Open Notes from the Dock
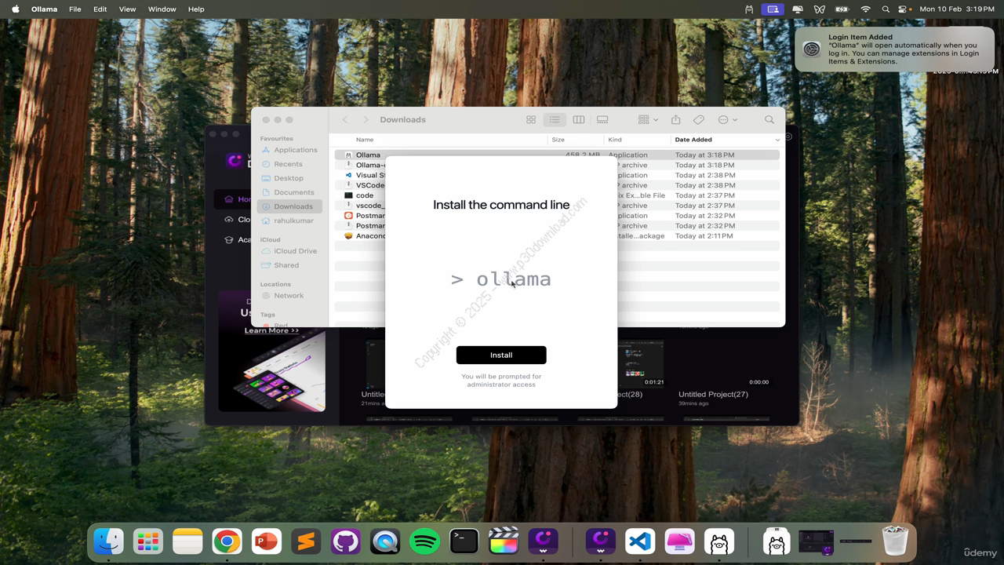Viewport: 1004px width, 565px height. click(x=187, y=541)
